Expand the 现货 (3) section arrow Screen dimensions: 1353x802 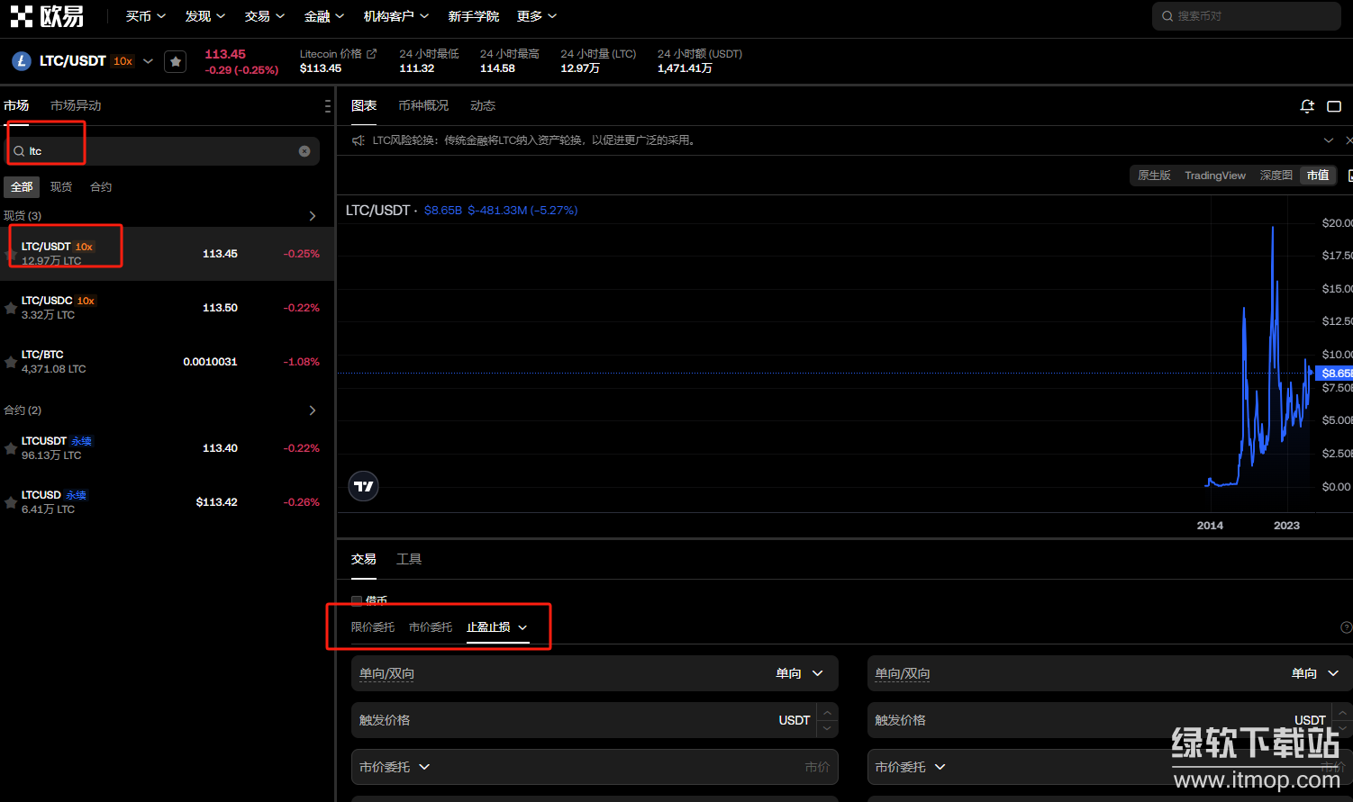tap(313, 216)
